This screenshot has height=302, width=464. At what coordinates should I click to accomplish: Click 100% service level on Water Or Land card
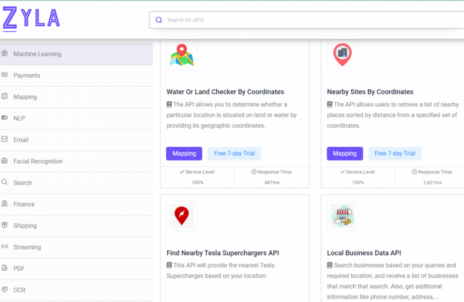tap(198, 182)
